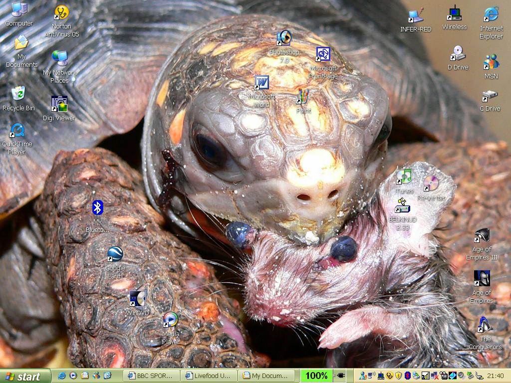The height and width of the screenshot is (383, 511).
Task: Click MSN quick launch icon
Action: [96, 376]
